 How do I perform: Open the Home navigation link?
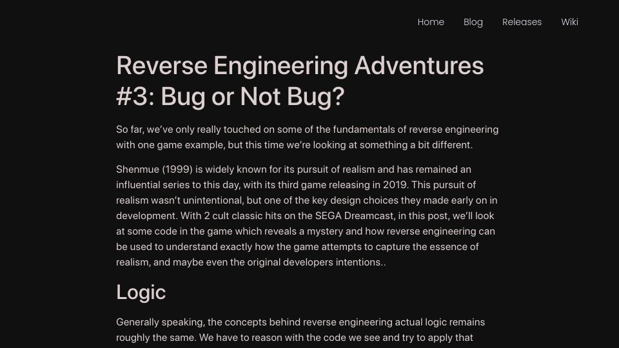431,22
